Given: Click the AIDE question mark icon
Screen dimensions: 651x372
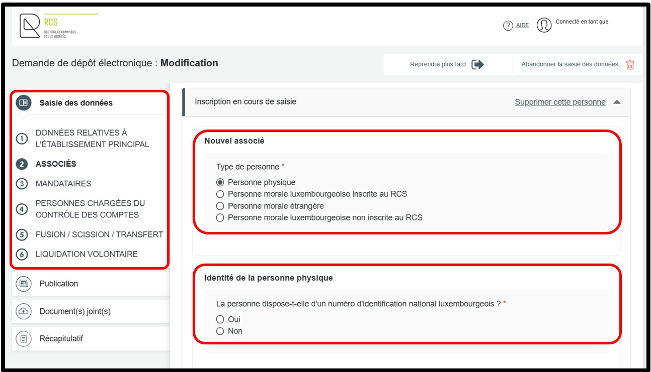Looking at the screenshot, I should coord(508,26).
